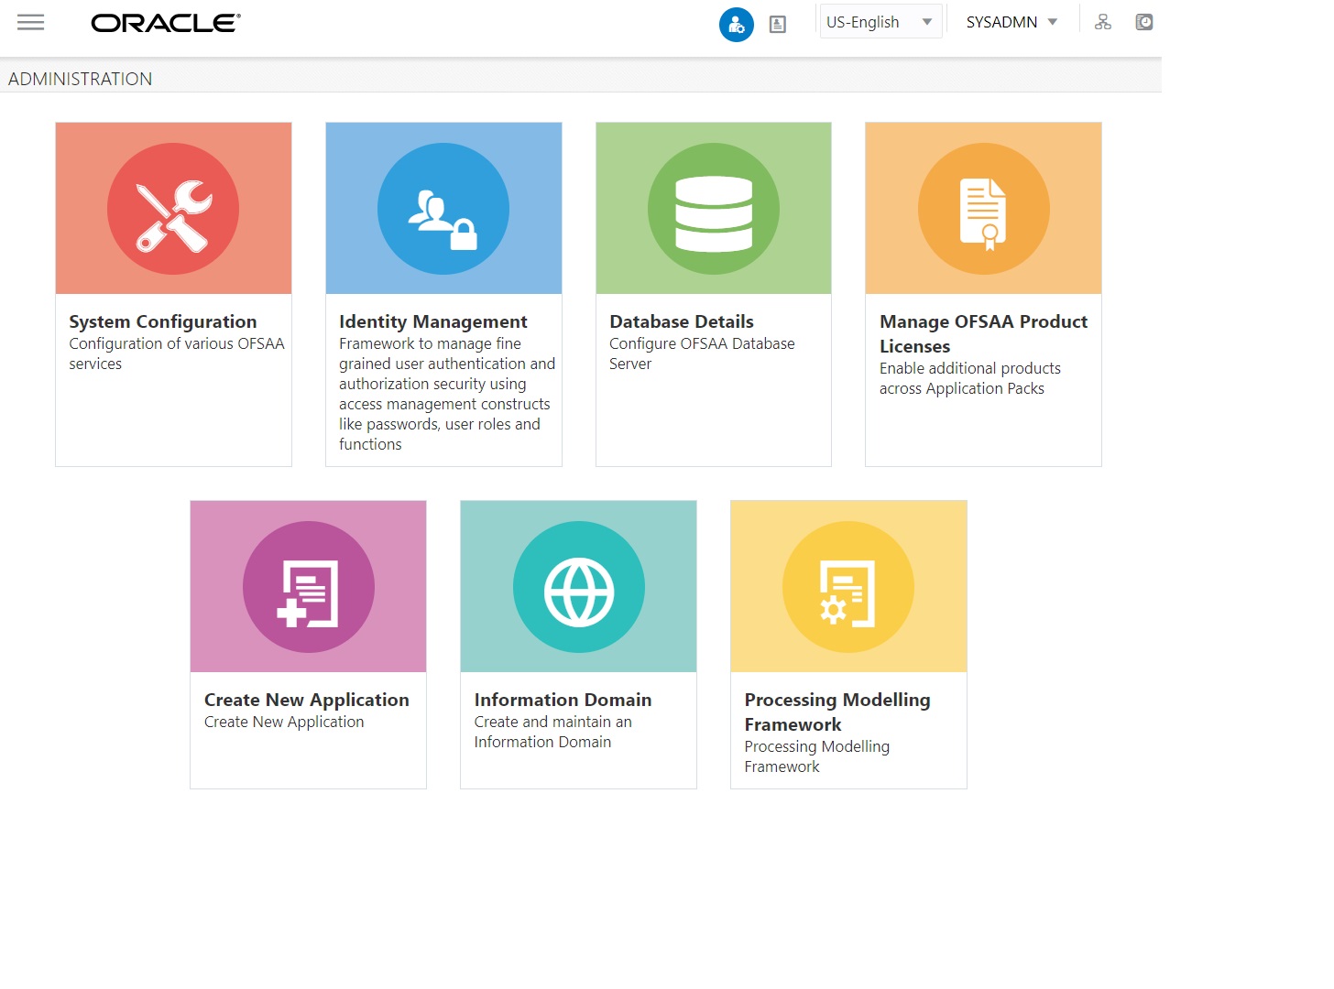
Task: Open the reports page icon in header
Action: click(x=778, y=25)
